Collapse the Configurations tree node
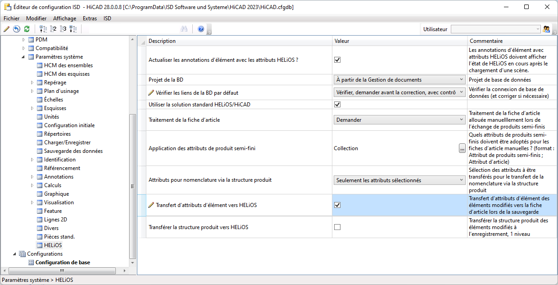The height and width of the screenshot is (285, 558). click(15, 254)
